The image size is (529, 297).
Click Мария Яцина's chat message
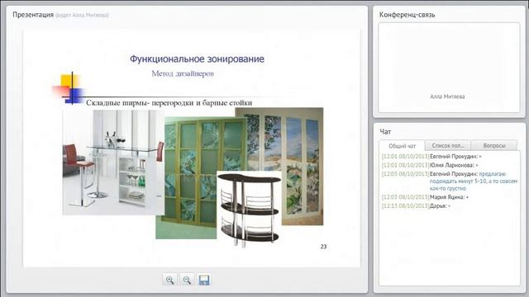[x=425, y=197]
